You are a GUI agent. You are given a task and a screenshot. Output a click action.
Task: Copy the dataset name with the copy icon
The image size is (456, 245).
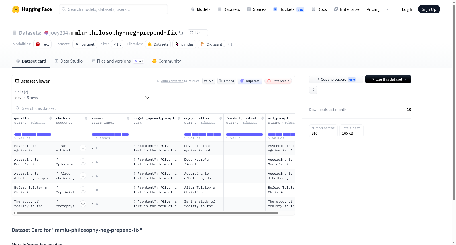(x=181, y=33)
